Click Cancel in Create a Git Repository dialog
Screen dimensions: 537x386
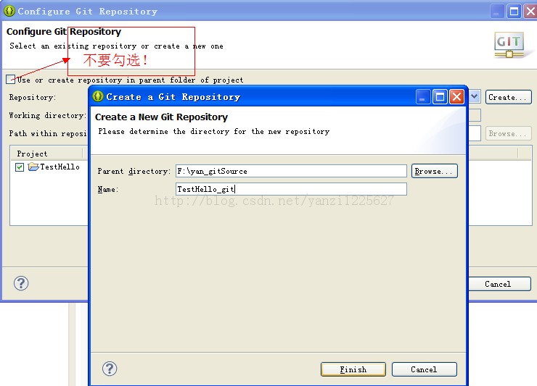[424, 369]
